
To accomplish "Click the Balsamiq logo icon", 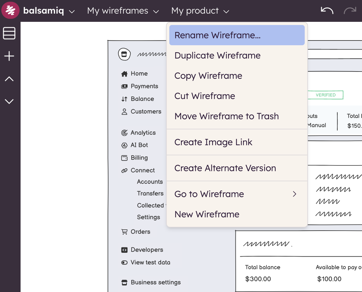I will [x=10, y=11].
